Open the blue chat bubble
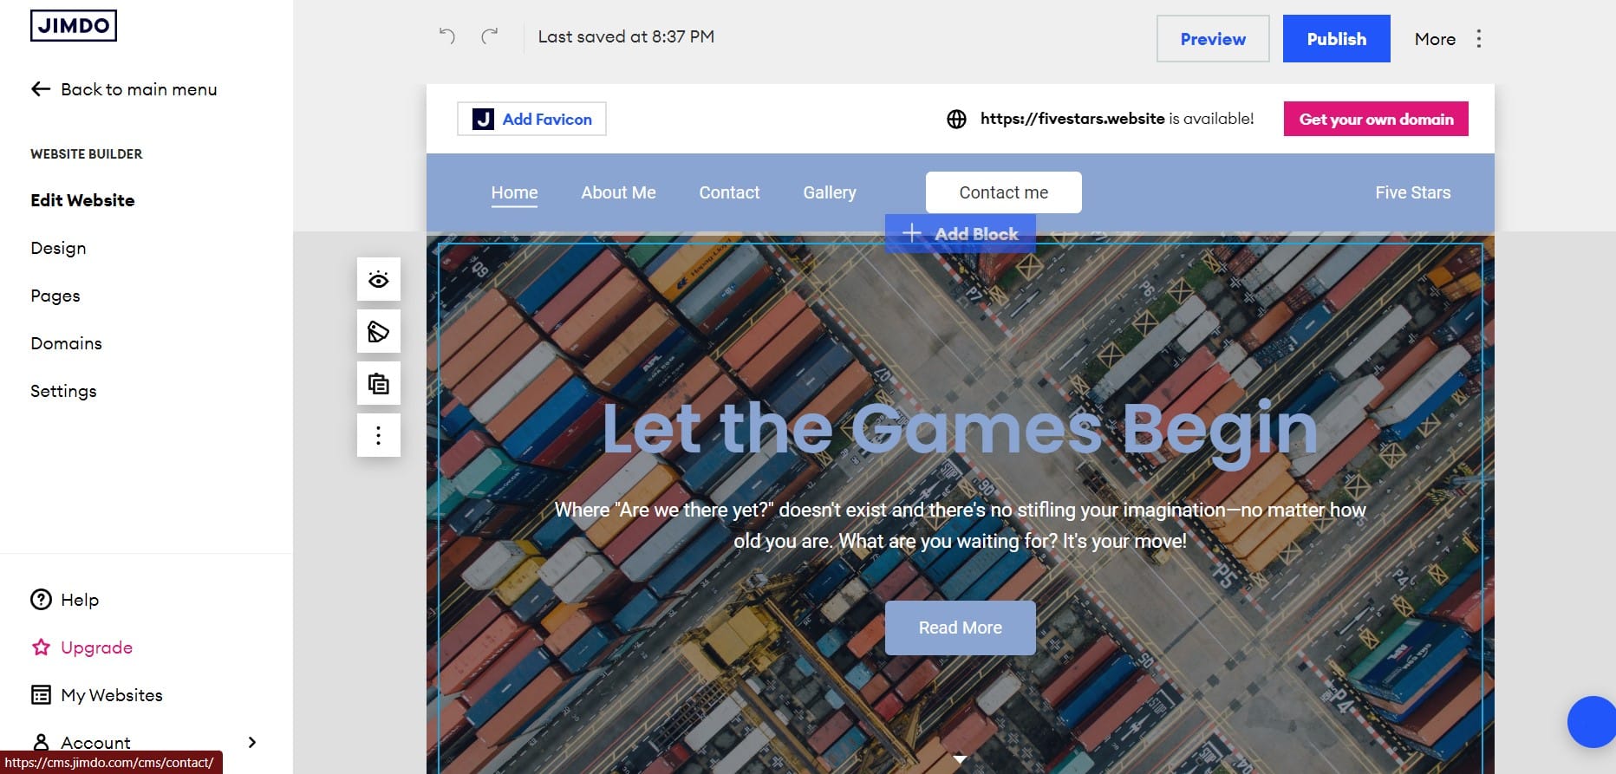1616x774 pixels. tap(1592, 721)
